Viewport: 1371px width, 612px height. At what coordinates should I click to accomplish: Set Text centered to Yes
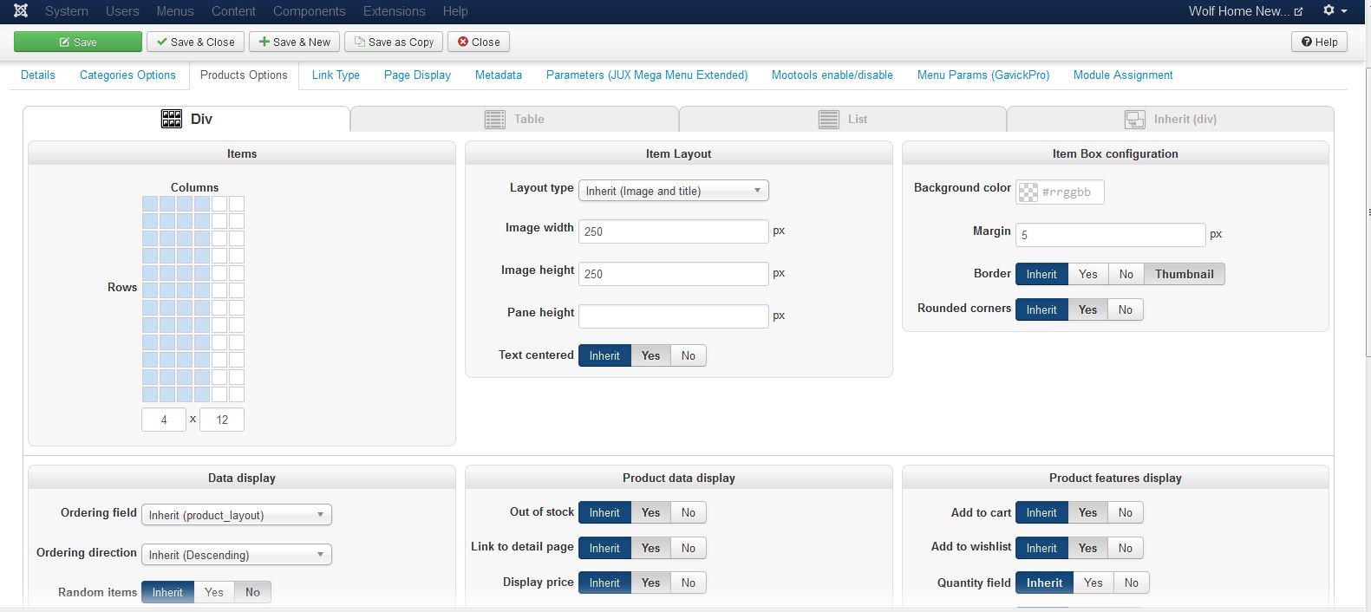coord(650,355)
